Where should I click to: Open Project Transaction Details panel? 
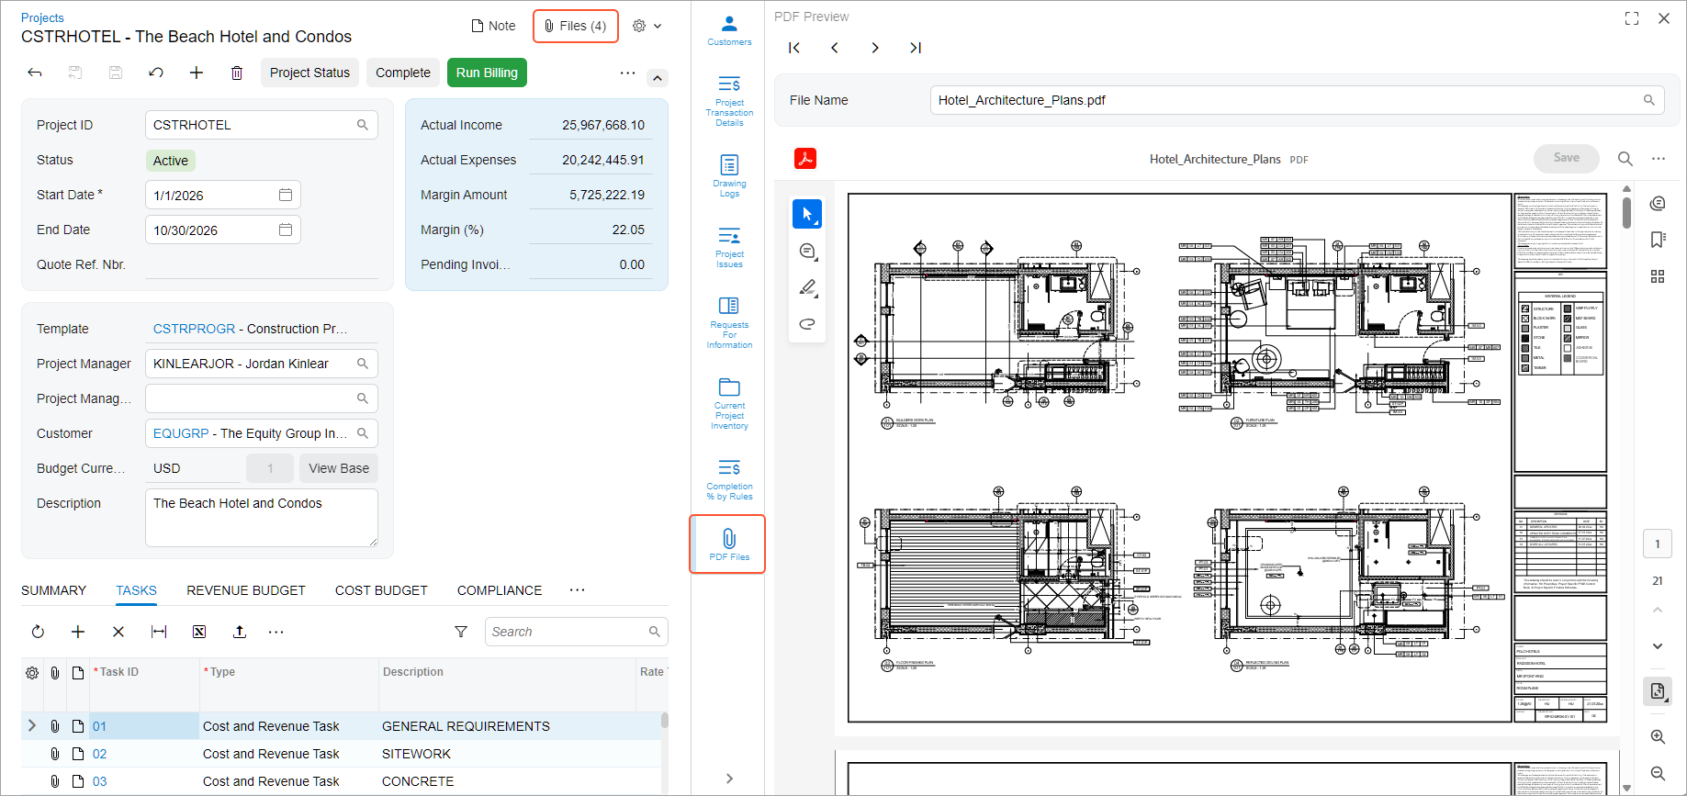pyautogui.click(x=729, y=101)
